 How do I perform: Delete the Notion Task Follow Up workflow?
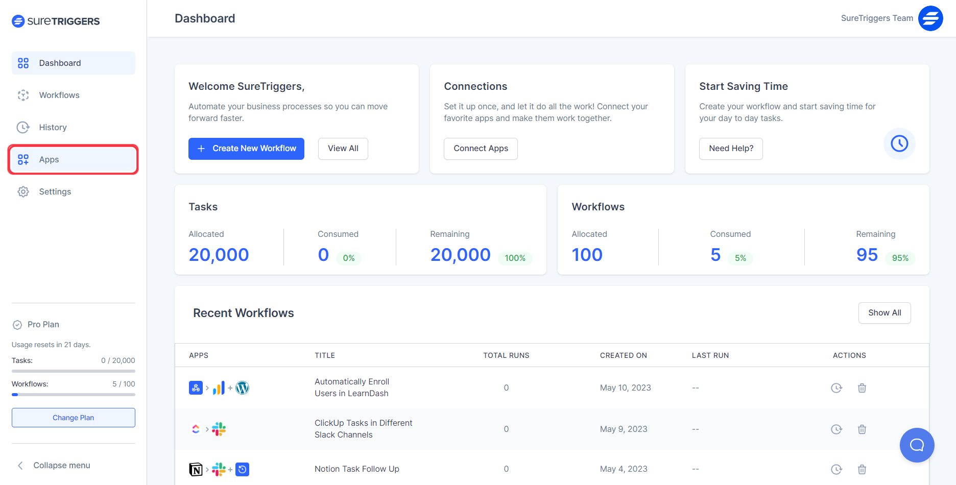coord(862,469)
